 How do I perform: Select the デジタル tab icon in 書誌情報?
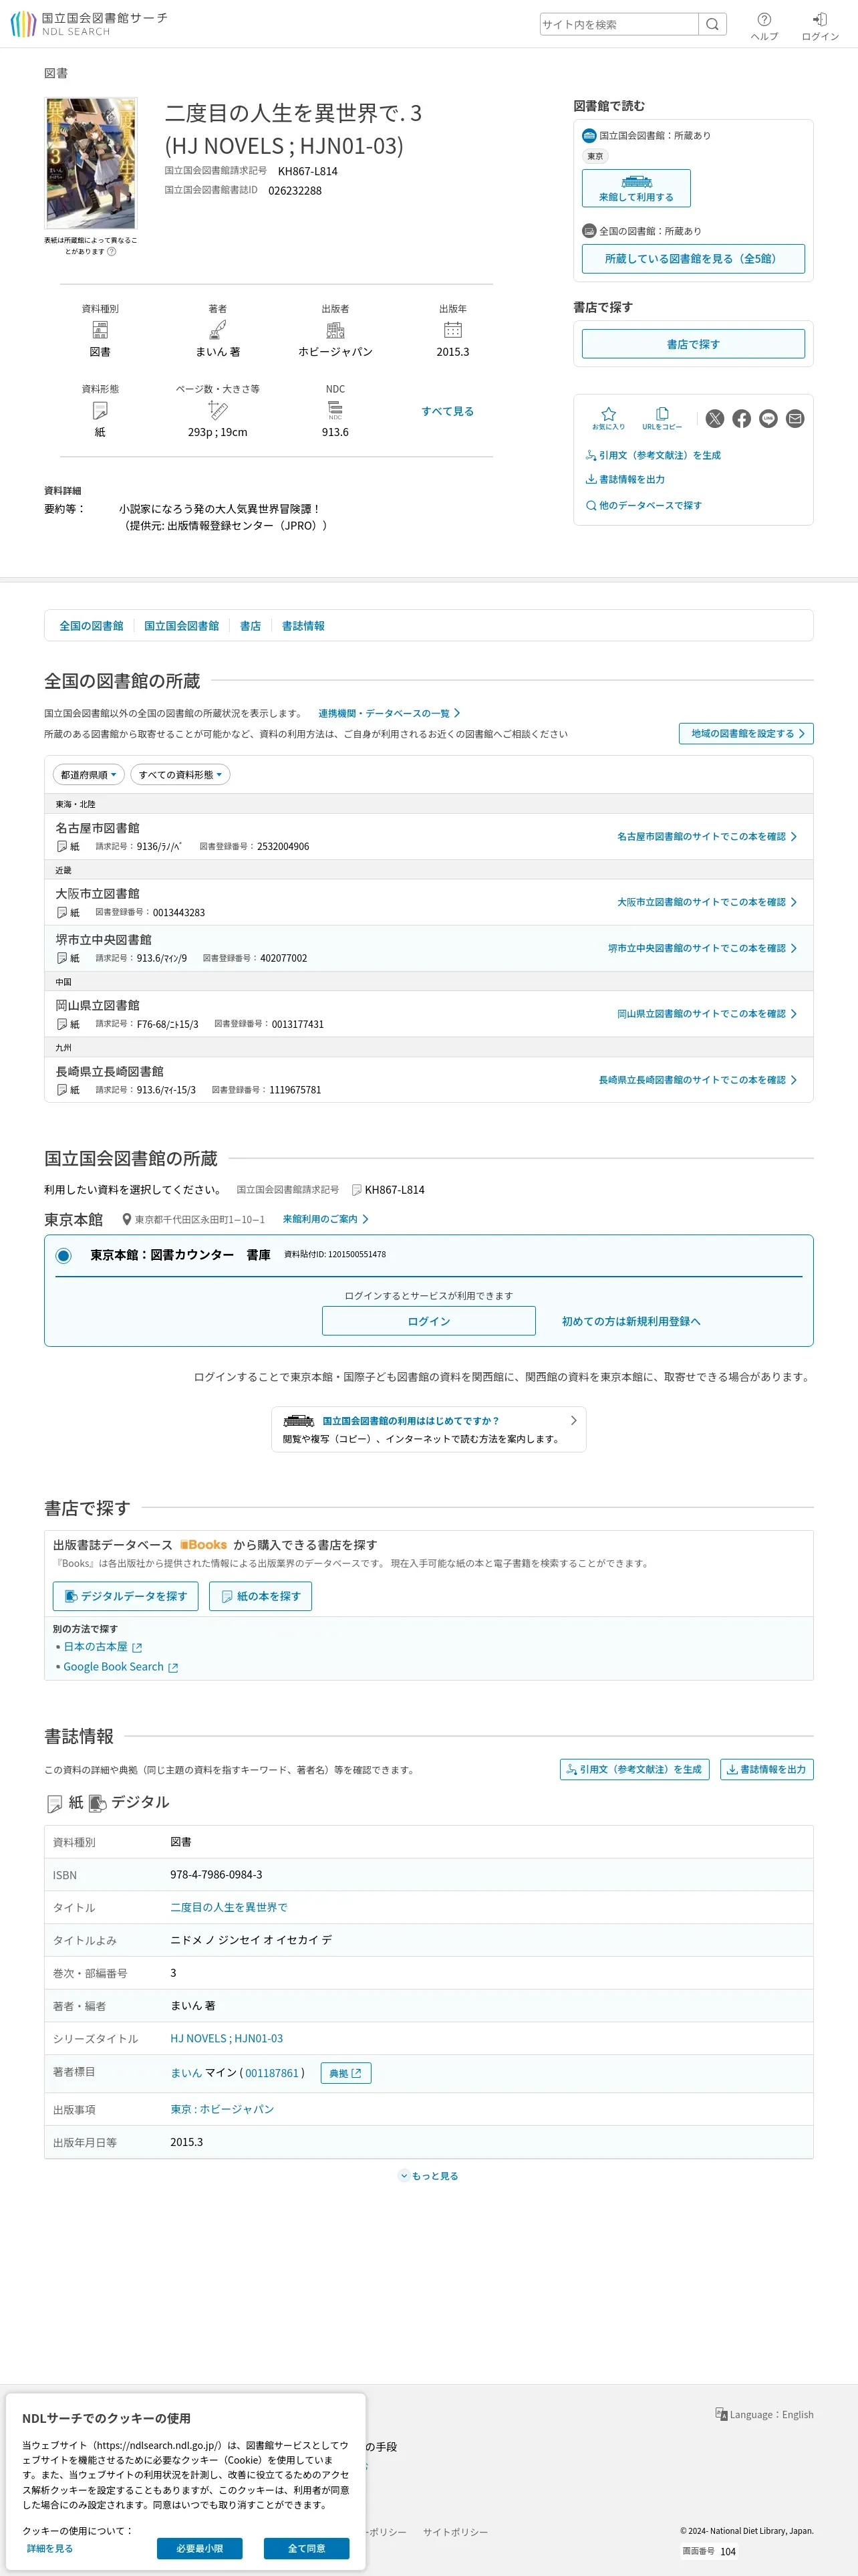pyautogui.click(x=97, y=1803)
